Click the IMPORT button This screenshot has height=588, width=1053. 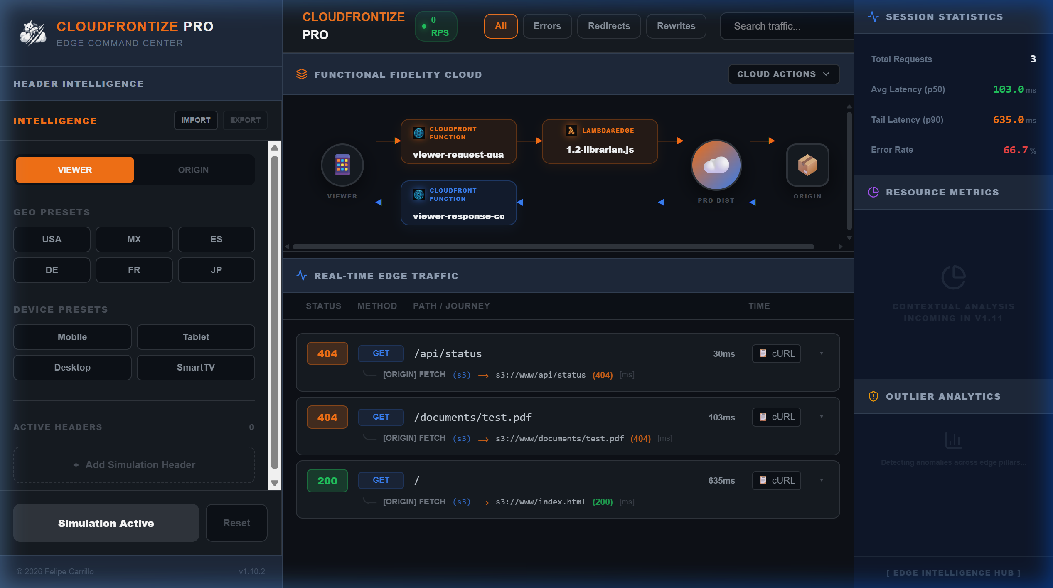[196, 120]
